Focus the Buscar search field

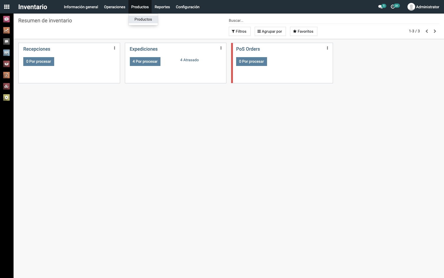pos(334,21)
